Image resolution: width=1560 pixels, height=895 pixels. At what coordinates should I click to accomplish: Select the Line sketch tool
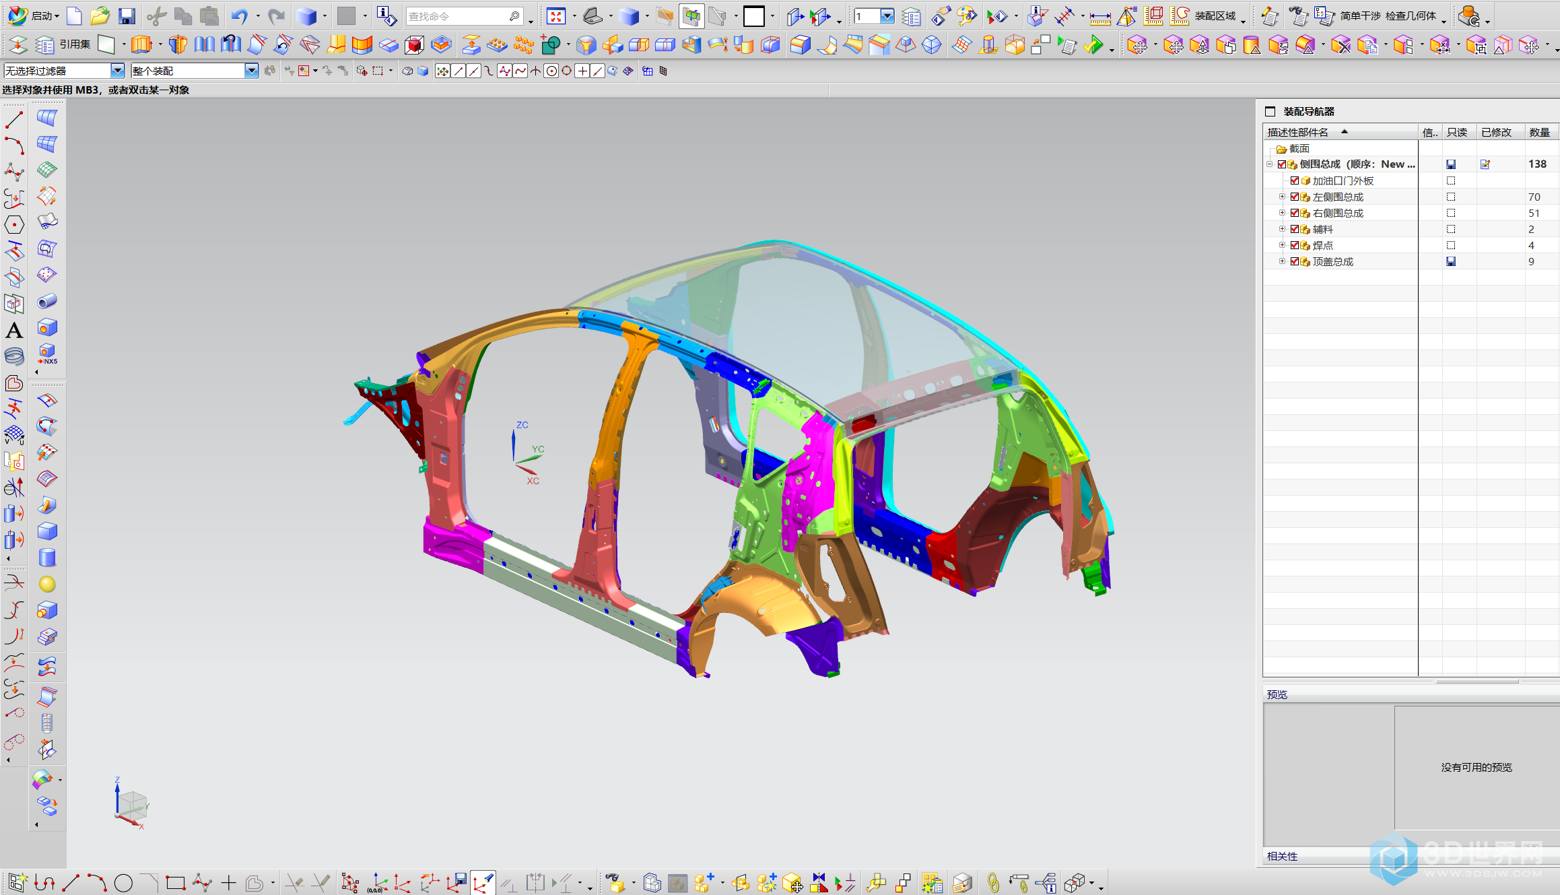coord(14,121)
